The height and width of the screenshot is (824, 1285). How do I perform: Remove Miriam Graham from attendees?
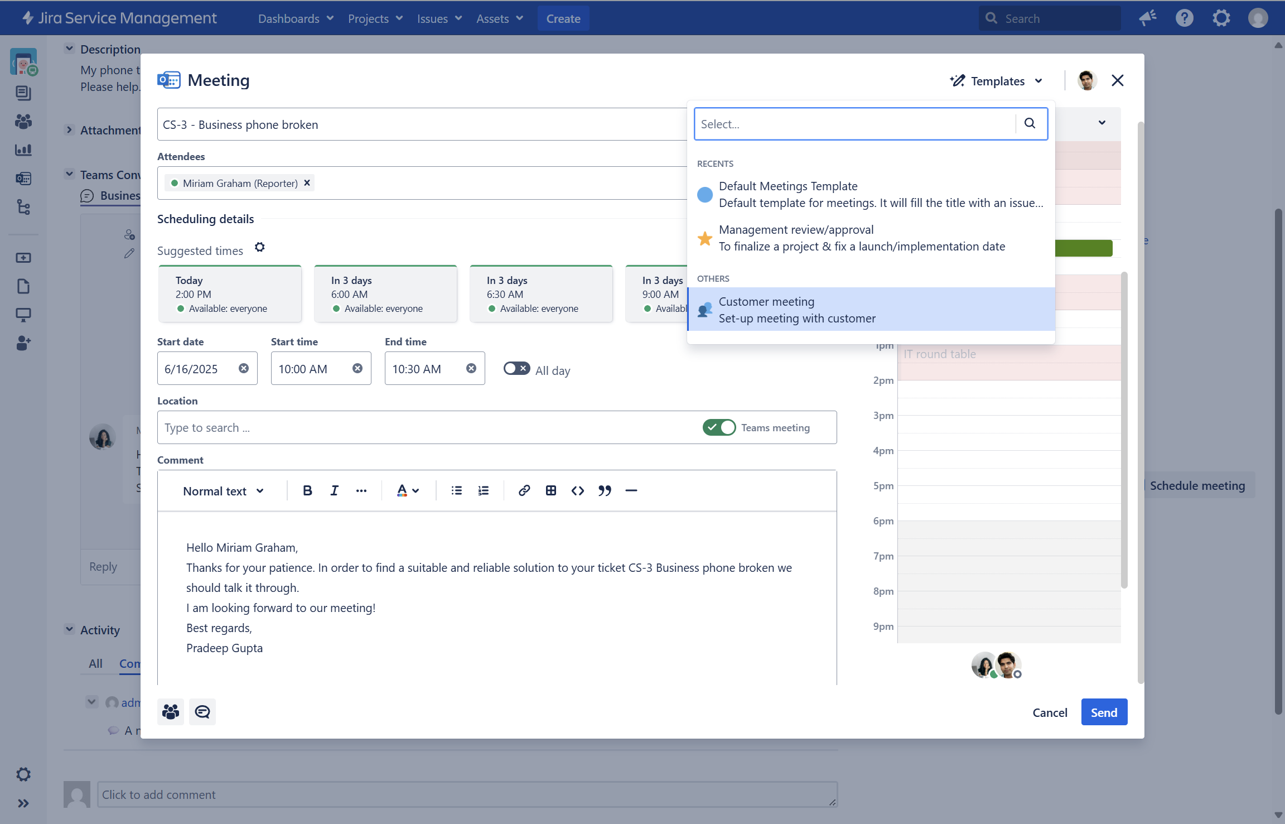(307, 183)
